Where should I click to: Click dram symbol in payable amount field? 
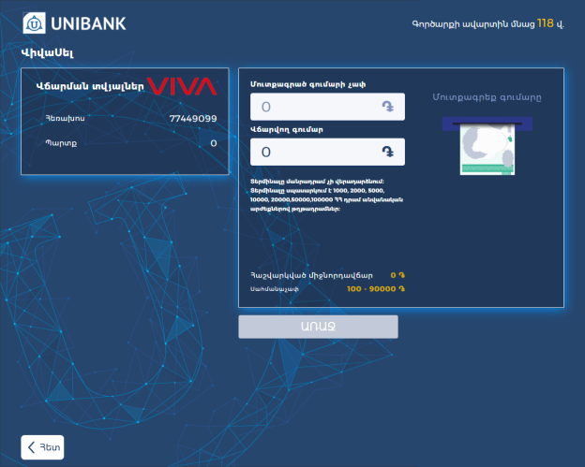point(388,152)
